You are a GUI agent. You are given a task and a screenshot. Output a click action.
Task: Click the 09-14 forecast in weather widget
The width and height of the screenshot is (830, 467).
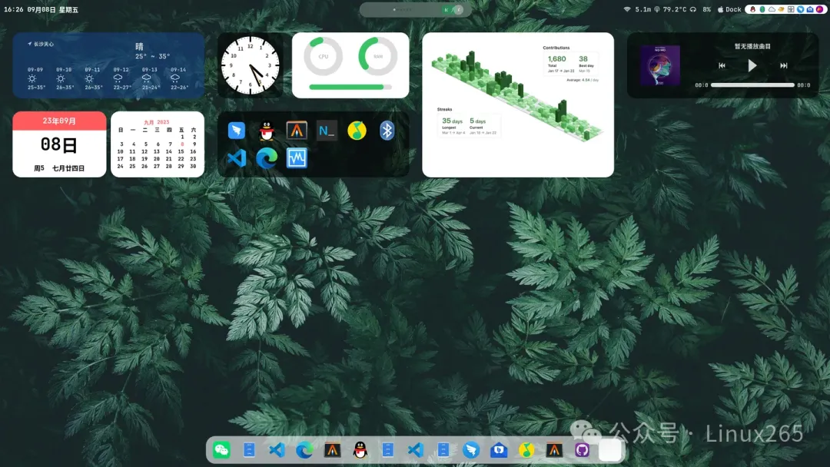pyautogui.click(x=178, y=78)
